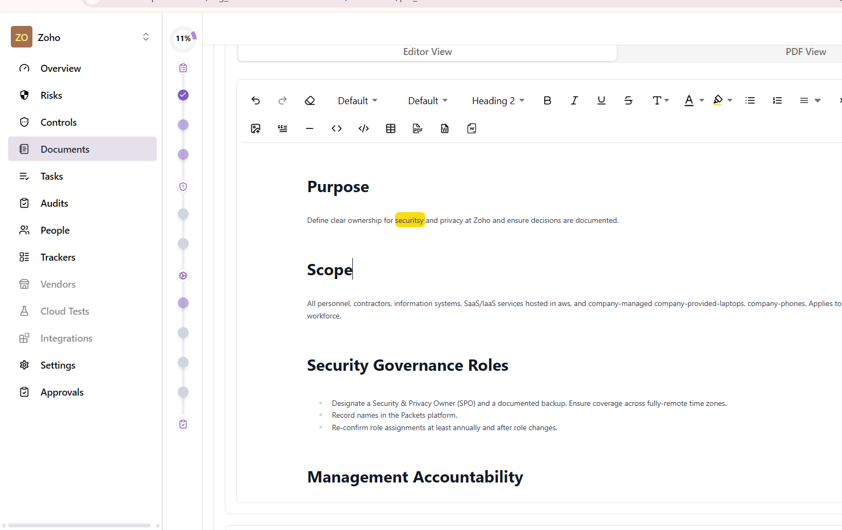Insert a horizontal line divider
The image size is (842, 530).
pos(310,128)
